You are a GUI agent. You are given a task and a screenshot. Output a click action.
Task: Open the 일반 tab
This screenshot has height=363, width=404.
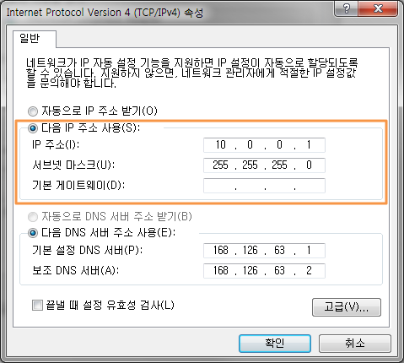35,39
